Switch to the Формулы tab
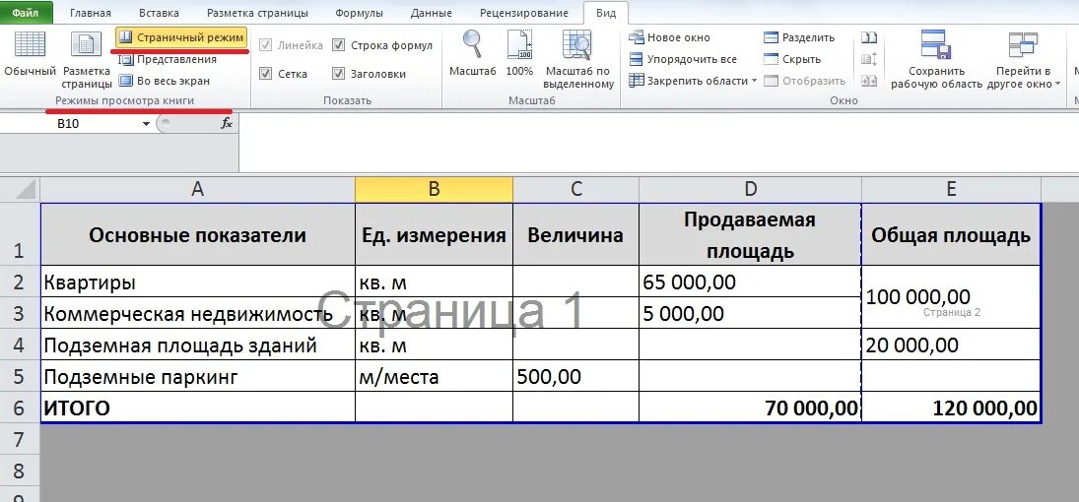The height and width of the screenshot is (502, 1079). tap(360, 13)
